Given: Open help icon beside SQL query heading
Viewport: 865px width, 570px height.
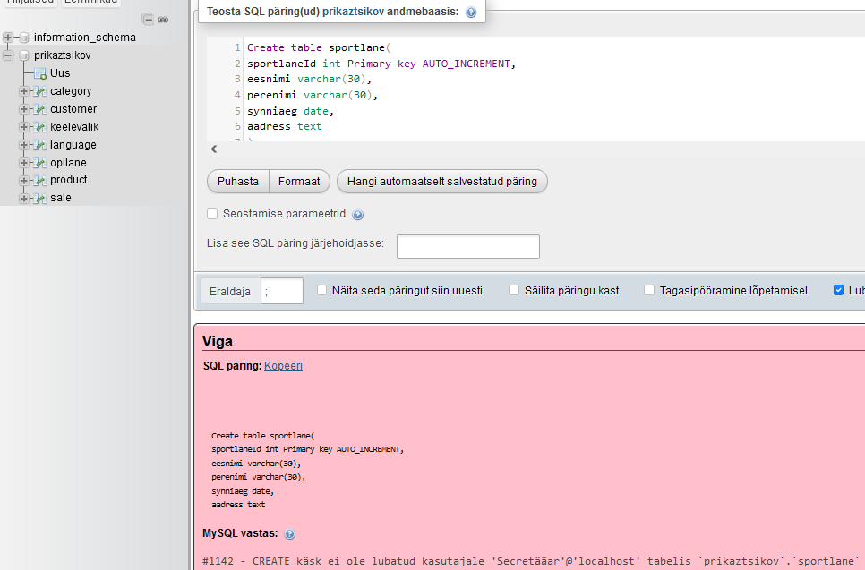Looking at the screenshot, I should click(471, 13).
